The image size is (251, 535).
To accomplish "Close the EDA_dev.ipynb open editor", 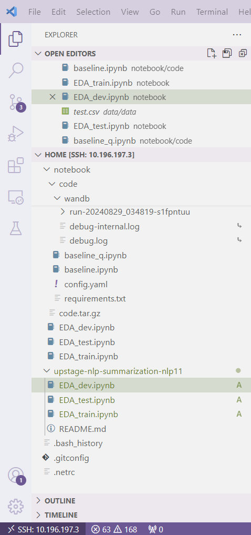I will [x=53, y=97].
